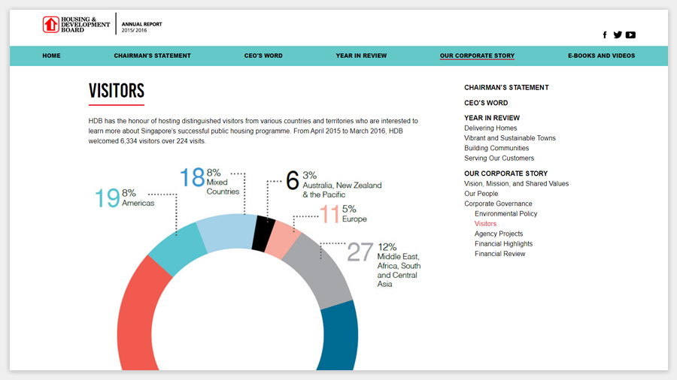
Task: Click the '19' Americas visit count
Action: click(x=107, y=198)
